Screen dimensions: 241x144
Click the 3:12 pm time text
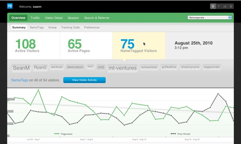(x=181, y=48)
